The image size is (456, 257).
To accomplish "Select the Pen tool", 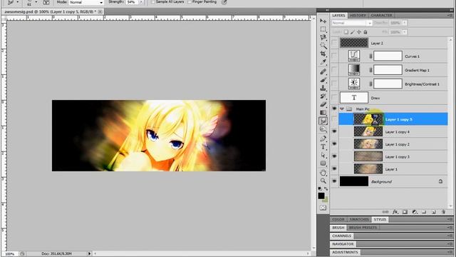I will (323, 138).
